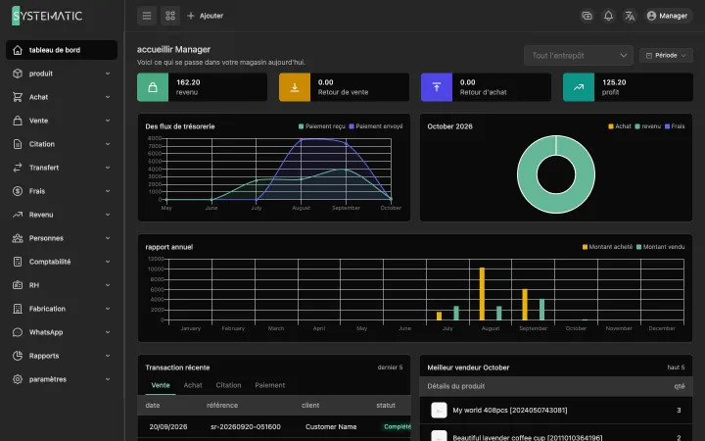This screenshot has height=441, width=705.
Task: Expand the Transfert menu chevron
Action: coord(108,168)
